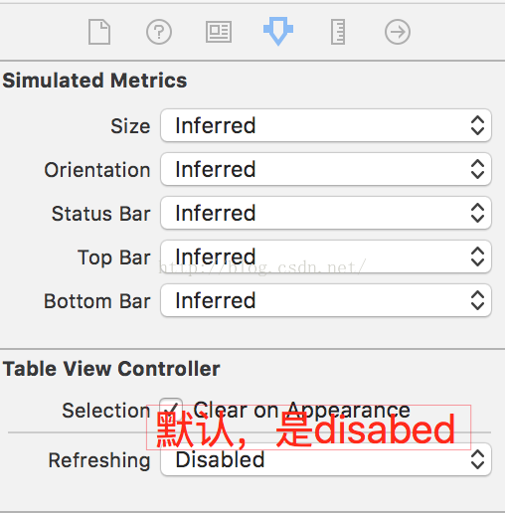
Task: Open the Top Bar dropdown
Action: (326, 256)
